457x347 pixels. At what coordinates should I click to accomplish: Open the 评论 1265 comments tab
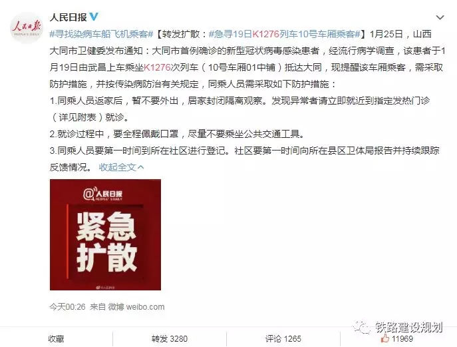point(283,338)
